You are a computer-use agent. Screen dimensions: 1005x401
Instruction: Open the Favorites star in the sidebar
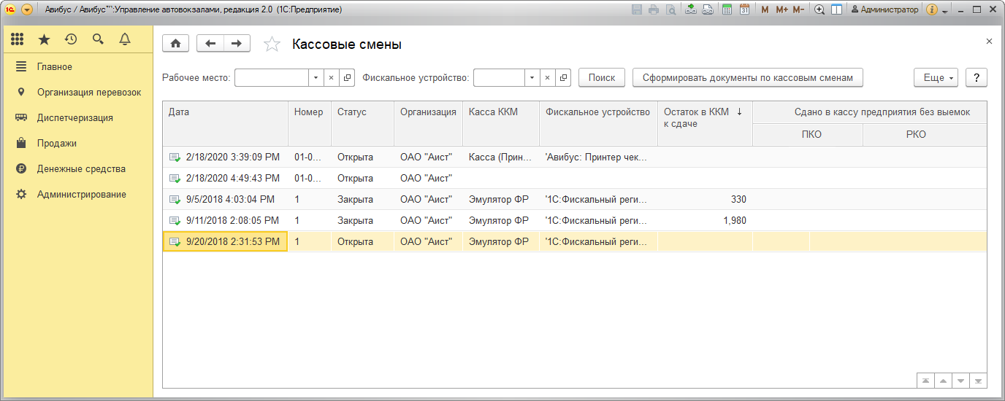pos(45,39)
